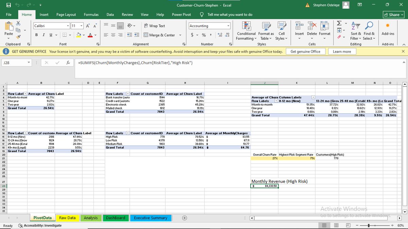Screen dimensions: 408x229
Task: Click the Cut scissors icon
Action: [x=18, y=23]
